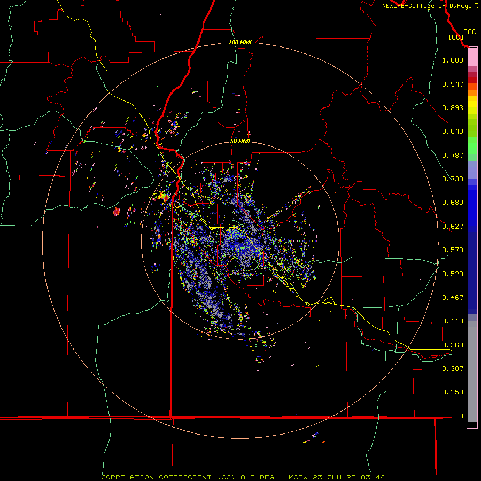Select the 1.000 legend value

(453, 60)
